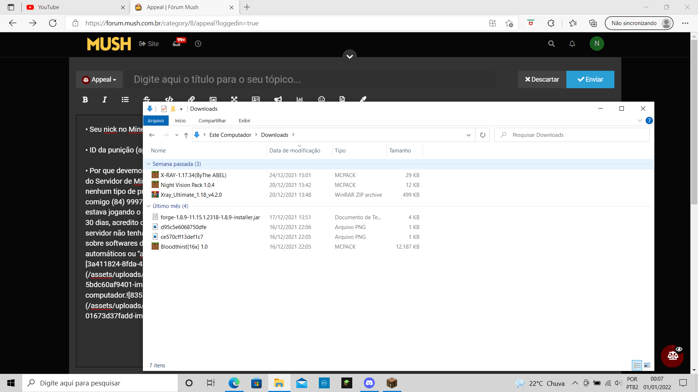Collapse the Último mês group

tap(148, 206)
